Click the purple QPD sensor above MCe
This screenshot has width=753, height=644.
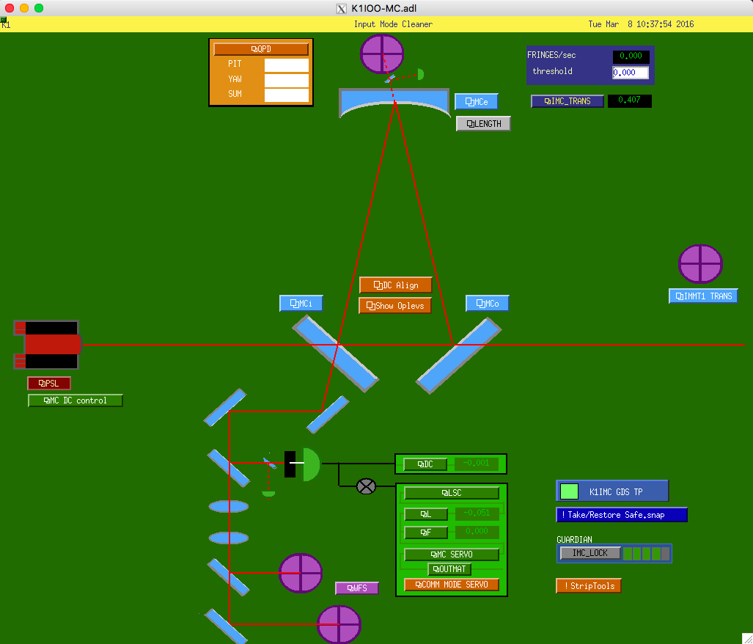[382, 54]
